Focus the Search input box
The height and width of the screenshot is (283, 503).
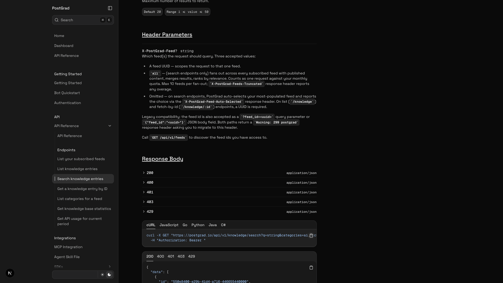pos(83,20)
